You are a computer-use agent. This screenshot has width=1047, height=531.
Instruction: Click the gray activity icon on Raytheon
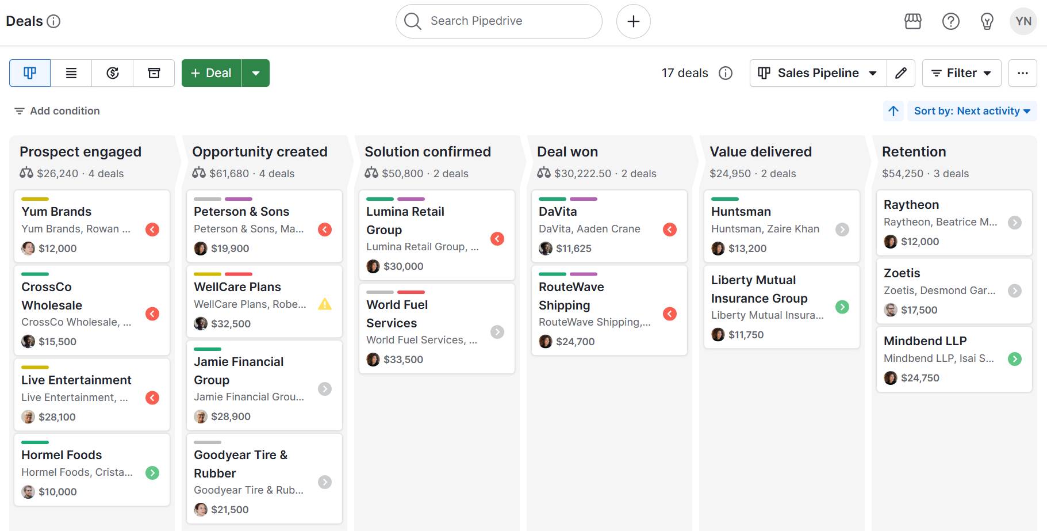[1015, 223]
